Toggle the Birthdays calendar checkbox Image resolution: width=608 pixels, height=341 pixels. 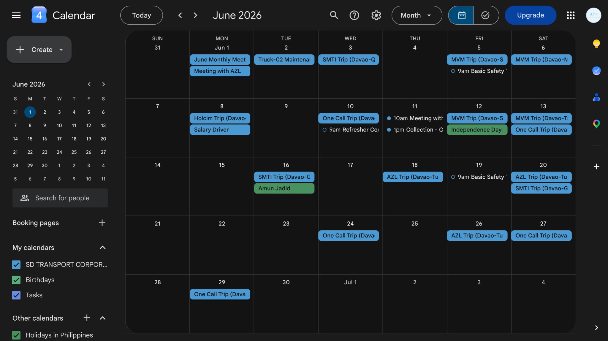16,280
